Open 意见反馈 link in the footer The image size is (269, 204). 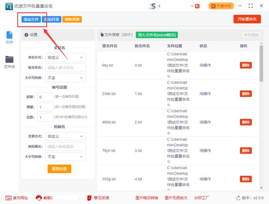101,198
